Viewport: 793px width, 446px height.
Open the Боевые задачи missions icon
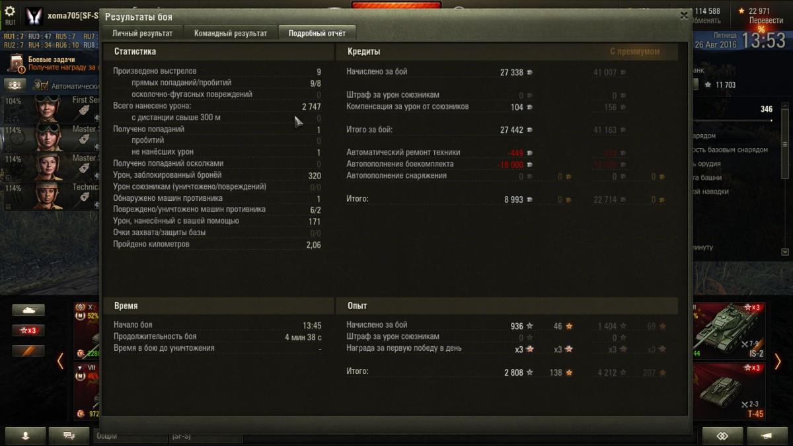coord(16,63)
